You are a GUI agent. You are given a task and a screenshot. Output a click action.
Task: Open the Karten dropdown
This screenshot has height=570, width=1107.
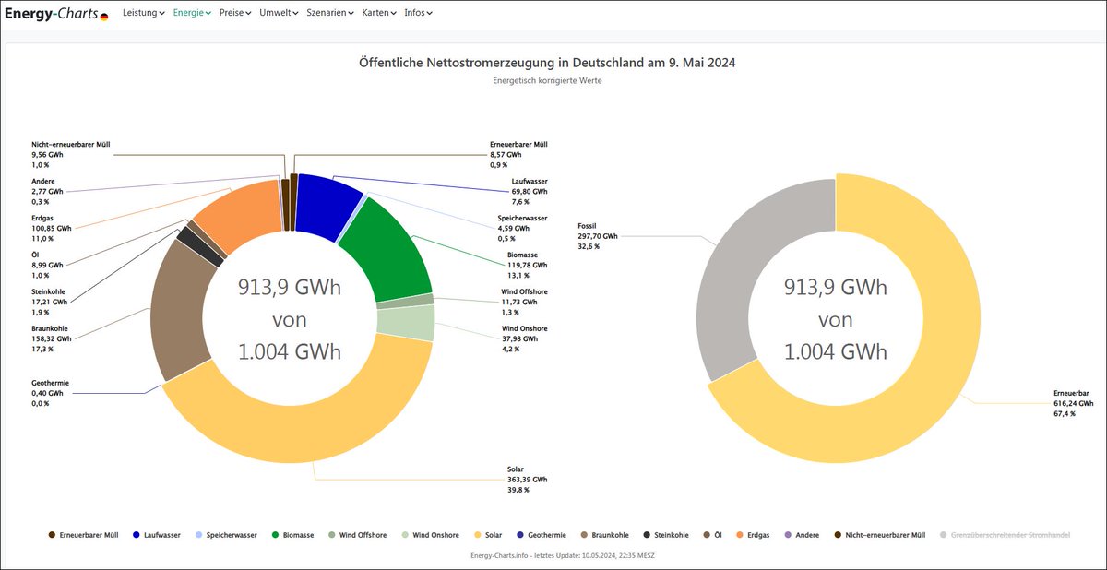point(379,13)
